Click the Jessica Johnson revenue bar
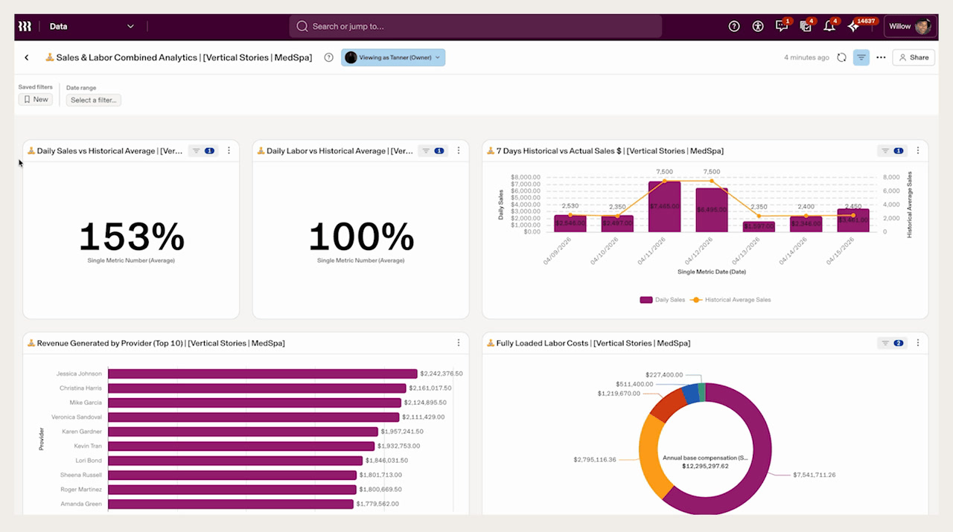 263,374
